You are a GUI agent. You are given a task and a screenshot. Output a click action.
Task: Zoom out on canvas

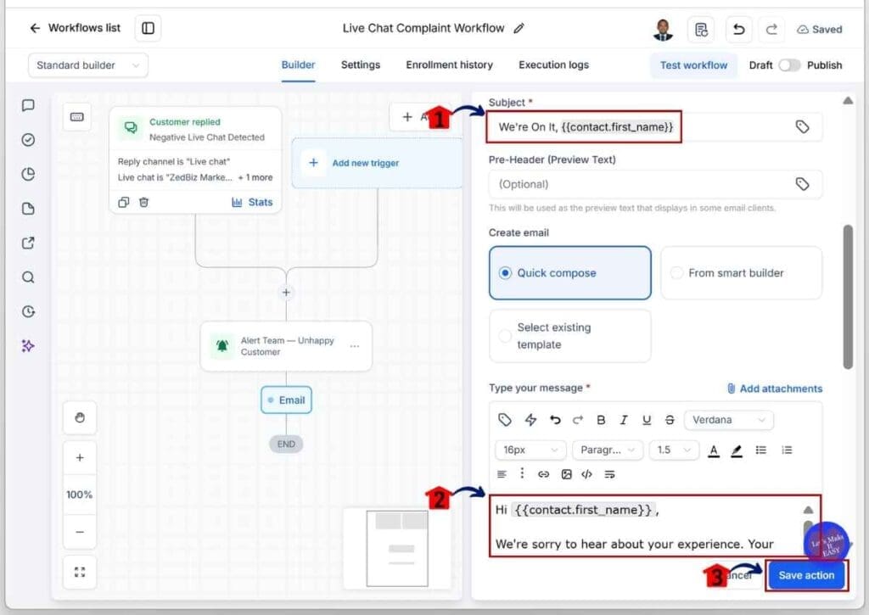coord(80,532)
